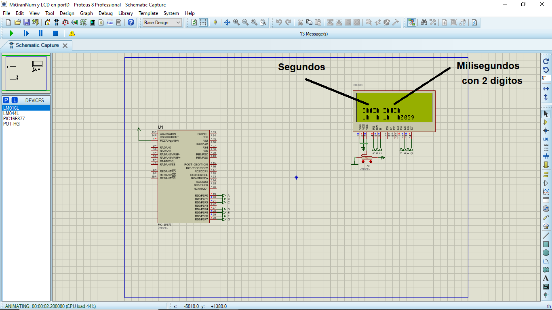The height and width of the screenshot is (310, 552).
Task: Close the Schematic Capture tab
Action: (x=65, y=46)
